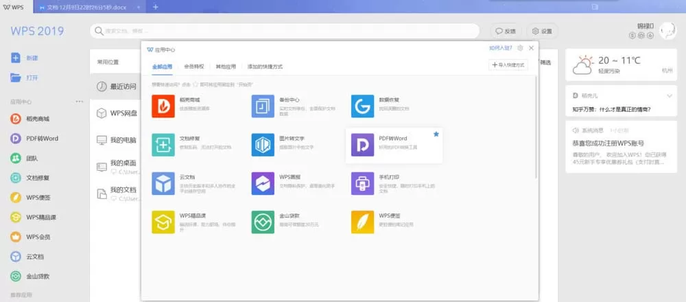Image resolution: width=686 pixels, height=302 pixels.
Task: Open 文档修复 tile in App Center dialog
Action: point(193,145)
